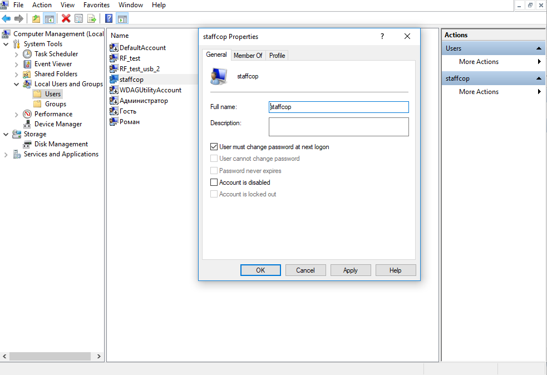Viewport: 547px width, 375px height.
Task: Uncheck User must change password at next logon
Action: pos(214,147)
